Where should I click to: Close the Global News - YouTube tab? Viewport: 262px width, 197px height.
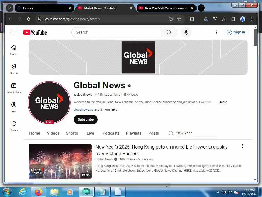(x=131, y=8)
